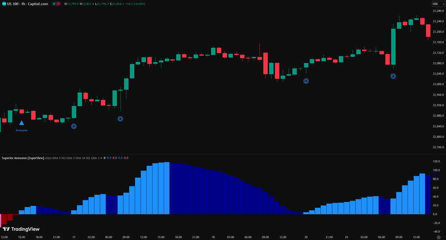Click the dark red negative histogram bar
Viewport: 446px width, 240px height.
click(4, 219)
